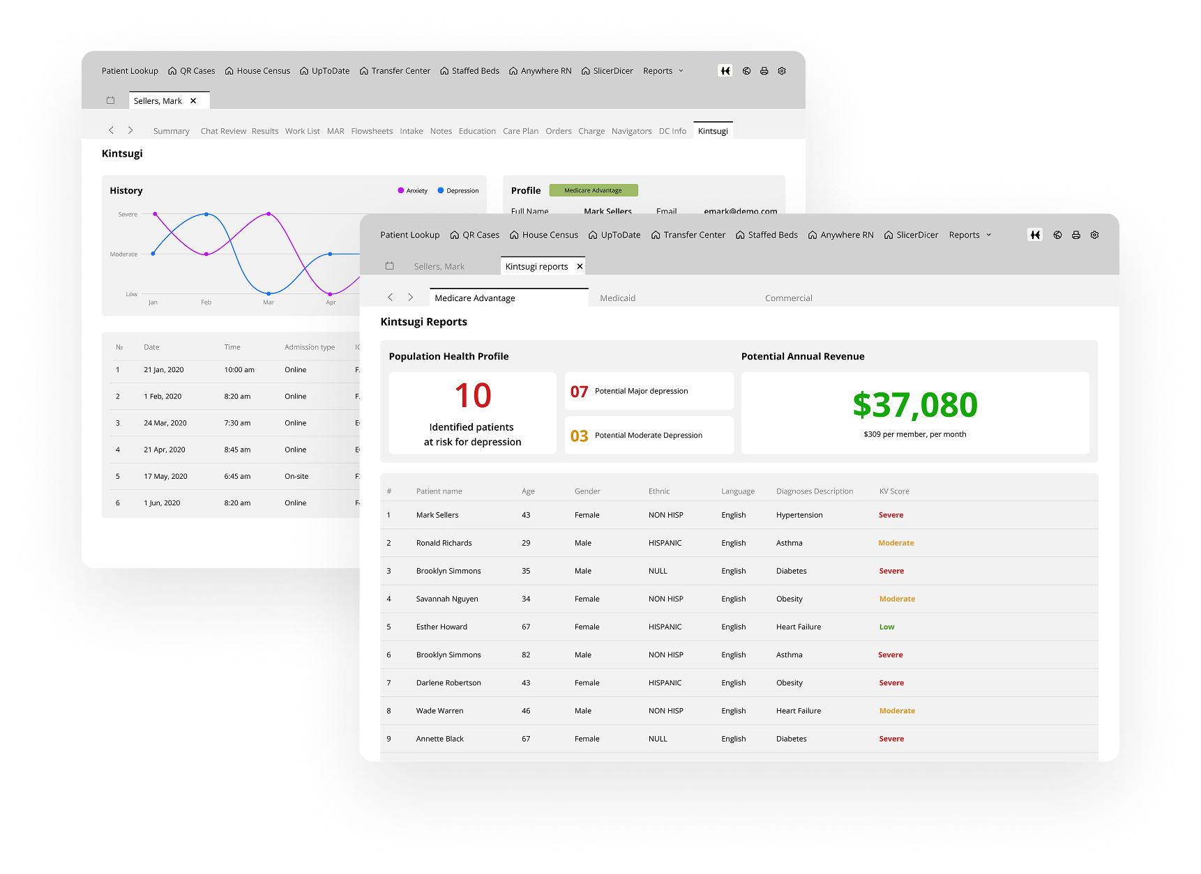The height and width of the screenshot is (874, 1201).
Task: Expand Reports dropdown in front window
Action: [970, 235]
